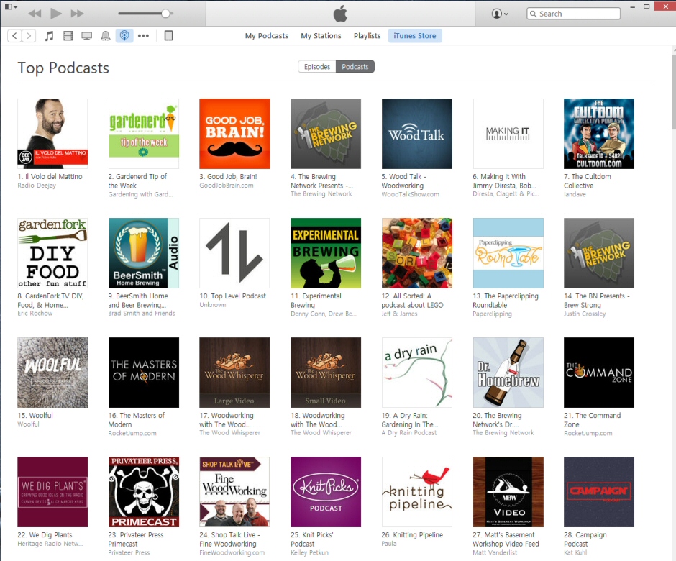Click the volume slider knob
676x561 pixels.
click(166, 14)
